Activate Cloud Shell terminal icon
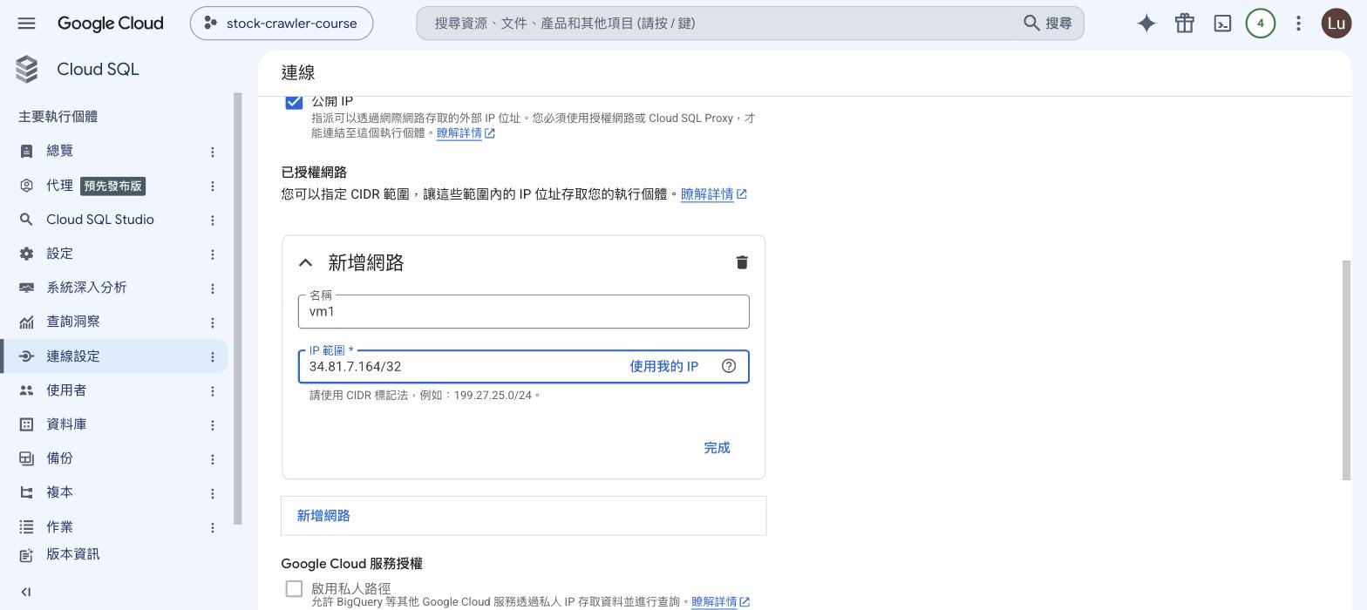1367x610 pixels. (1222, 24)
